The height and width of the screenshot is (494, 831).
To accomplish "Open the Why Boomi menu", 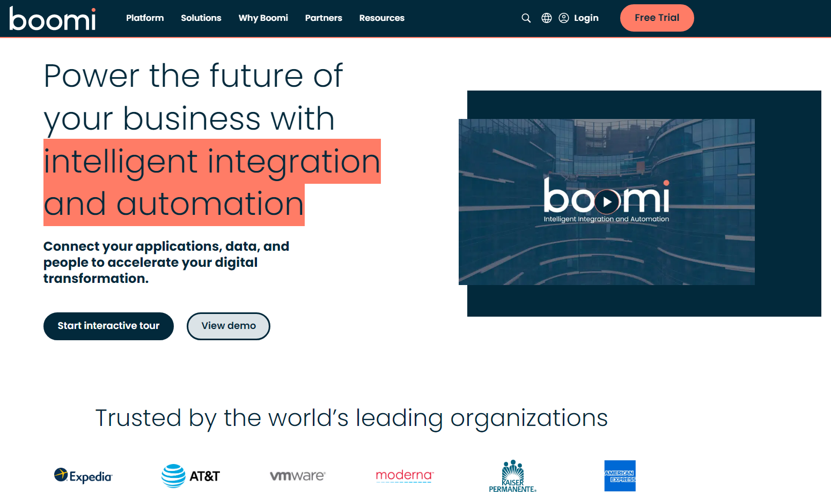I will coord(263,18).
